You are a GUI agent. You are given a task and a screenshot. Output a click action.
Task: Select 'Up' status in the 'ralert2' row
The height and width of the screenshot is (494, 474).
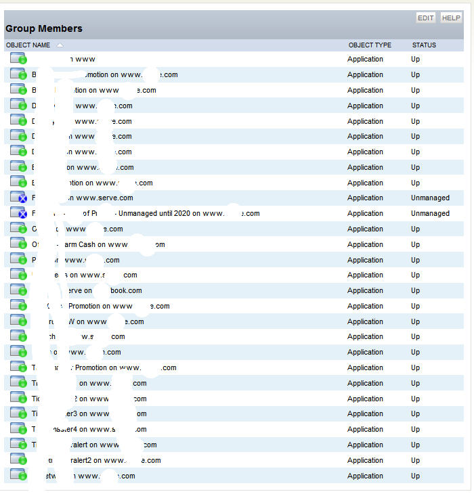click(x=415, y=460)
